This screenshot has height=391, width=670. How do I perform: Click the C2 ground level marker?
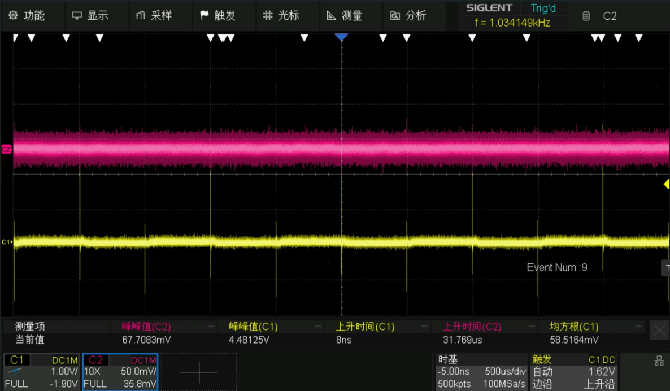coord(6,149)
